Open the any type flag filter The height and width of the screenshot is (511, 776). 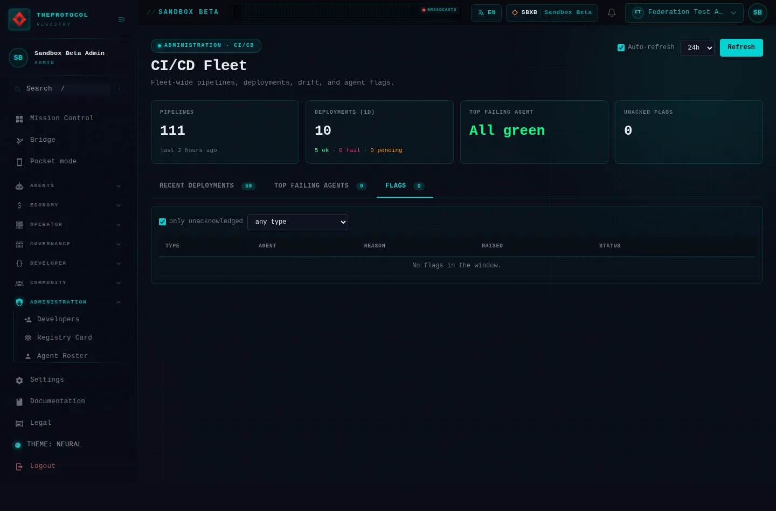[297, 222]
